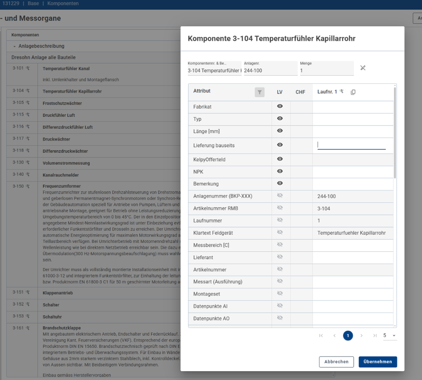Click the copy icon beside Laufnr. 1
Screen dimensions: 422x380
pyautogui.click(x=353, y=92)
